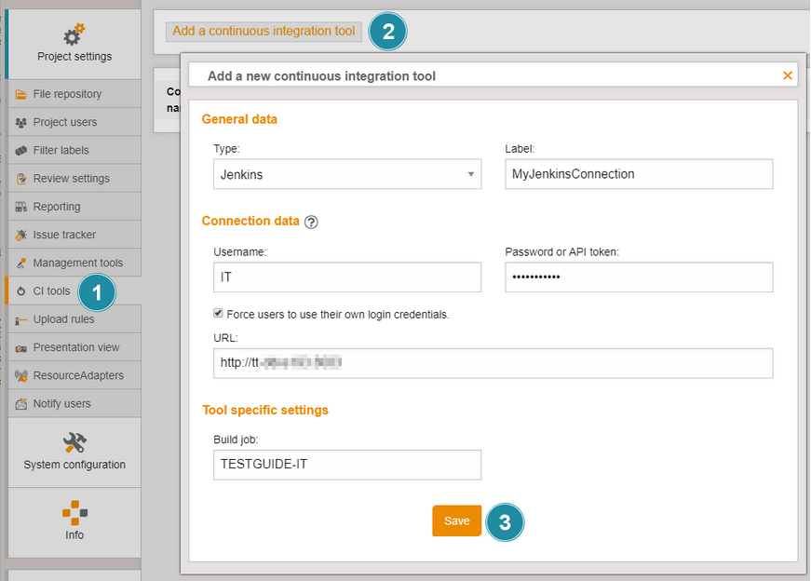Open the Type dropdown showing Jenkins
The width and height of the screenshot is (811, 581).
point(346,174)
